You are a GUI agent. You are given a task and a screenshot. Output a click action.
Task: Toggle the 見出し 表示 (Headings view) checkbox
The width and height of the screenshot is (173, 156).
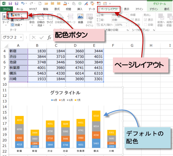[x=145, y=20]
